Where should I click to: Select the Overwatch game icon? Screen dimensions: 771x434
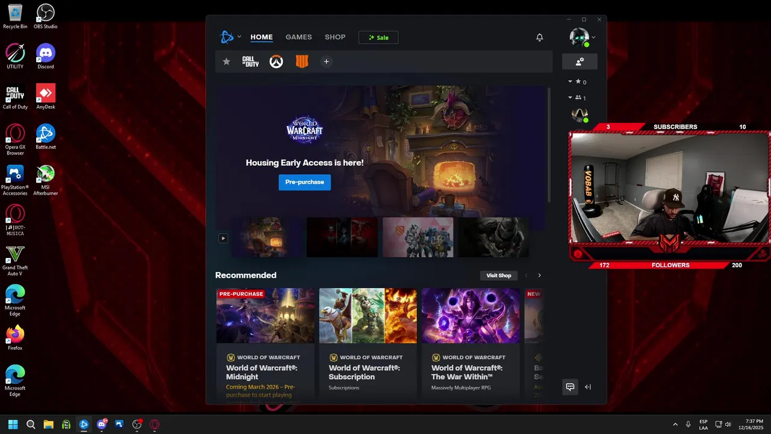coord(276,61)
